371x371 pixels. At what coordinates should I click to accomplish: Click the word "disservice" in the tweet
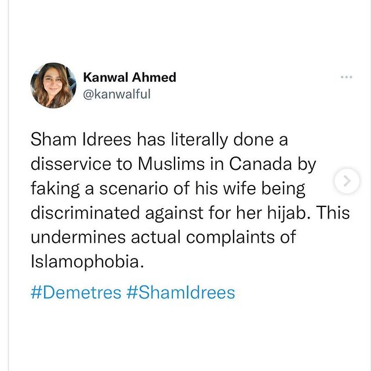tap(71, 163)
